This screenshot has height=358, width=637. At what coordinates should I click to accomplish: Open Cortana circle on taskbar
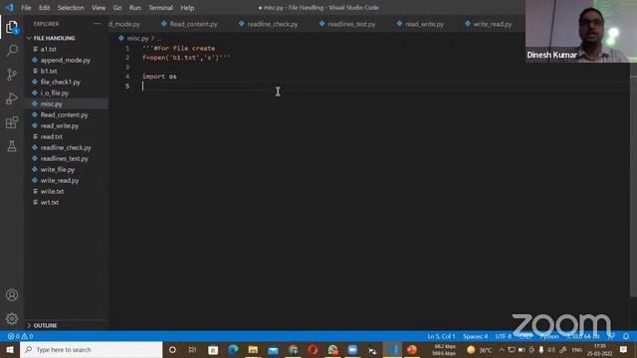click(172, 349)
